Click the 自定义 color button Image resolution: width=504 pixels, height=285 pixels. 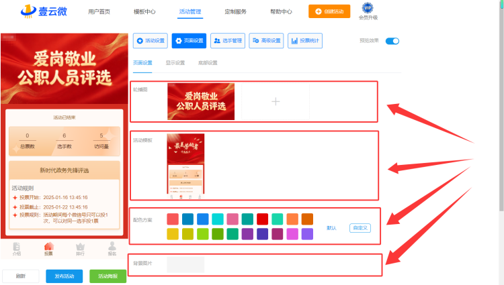coord(360,228)
